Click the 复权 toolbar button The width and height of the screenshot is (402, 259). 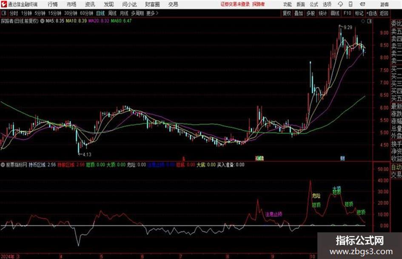point(287,13)
